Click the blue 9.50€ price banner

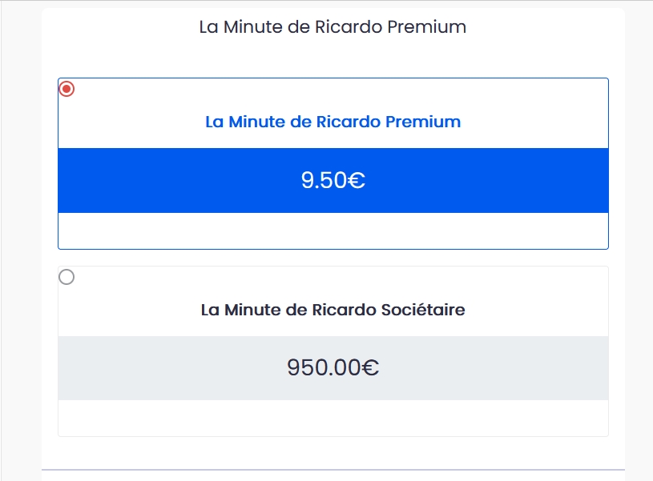(333, 180)
